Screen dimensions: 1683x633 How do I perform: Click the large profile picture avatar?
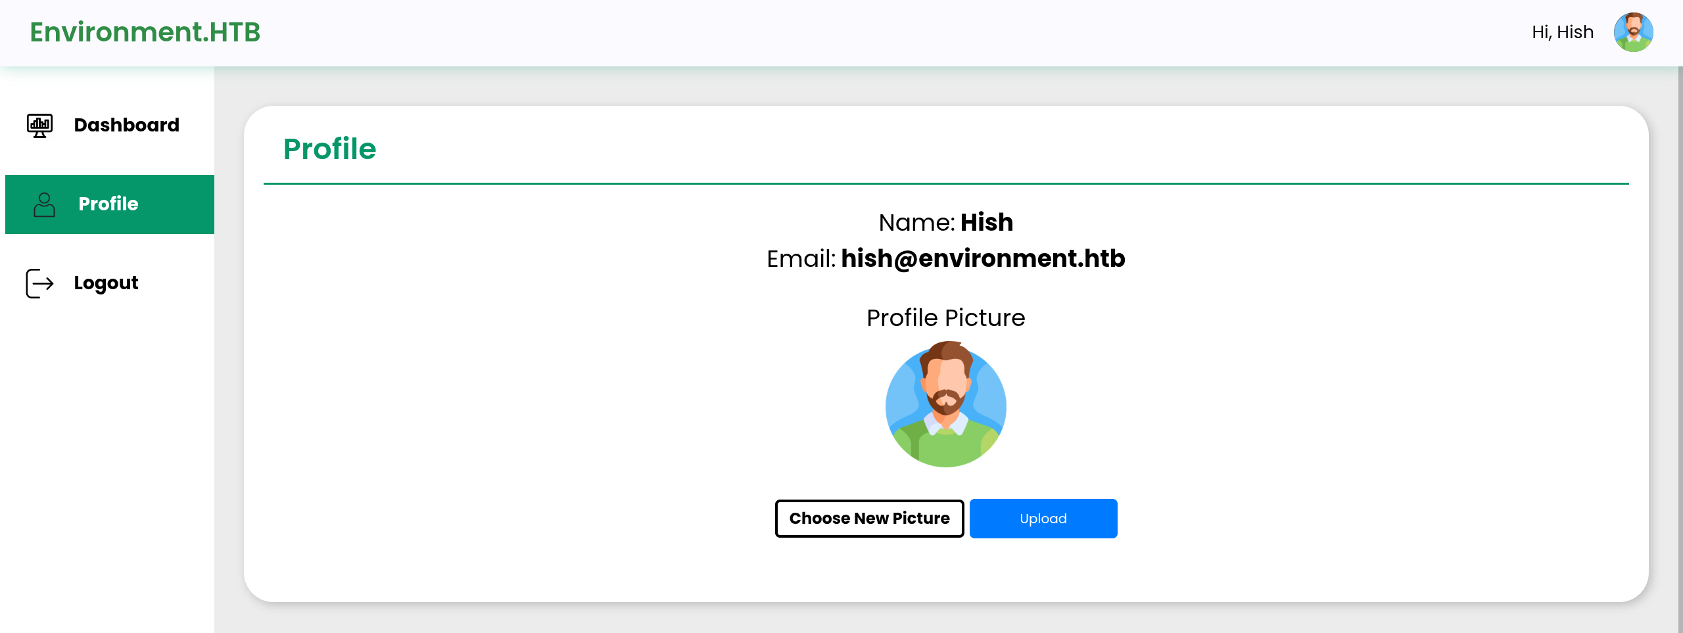[x=945, y=404]
